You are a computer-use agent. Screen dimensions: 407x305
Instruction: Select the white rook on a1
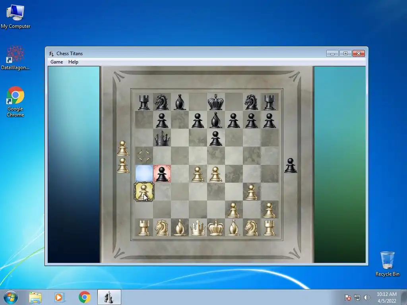(144, 228)
